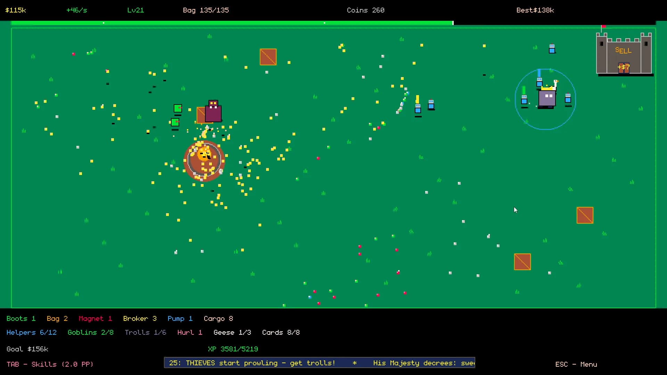Click the upper green goblin square
This screenshot has height=375, width=667.
178,108
